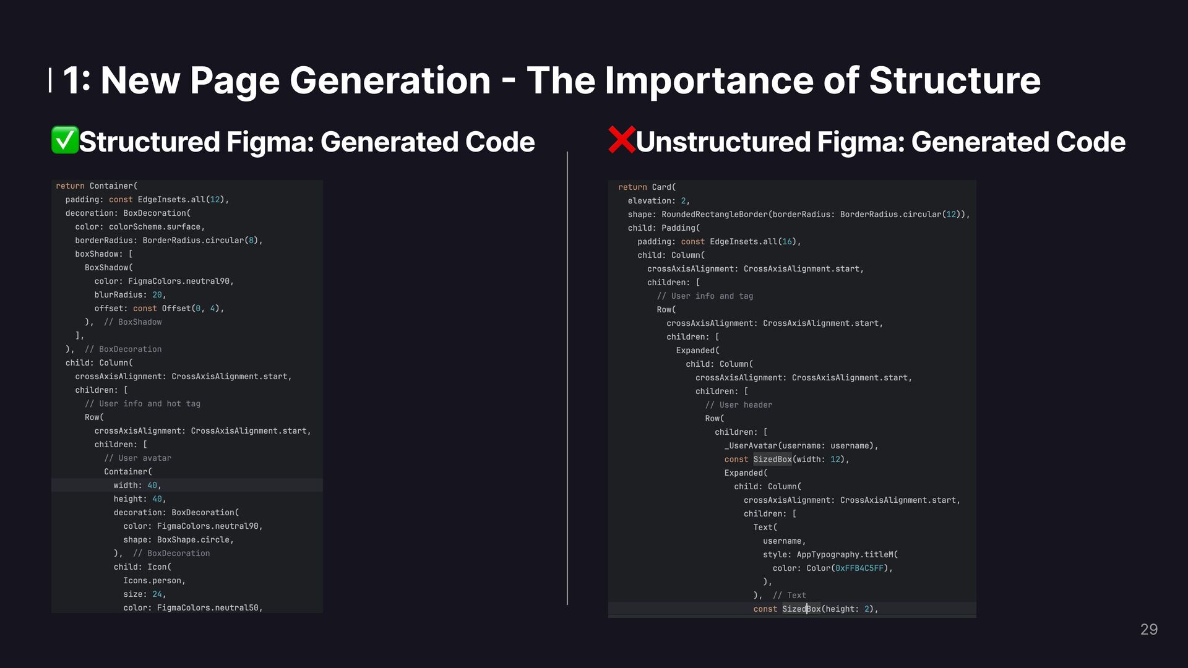Click the "// User header" comment

(739, 405)
